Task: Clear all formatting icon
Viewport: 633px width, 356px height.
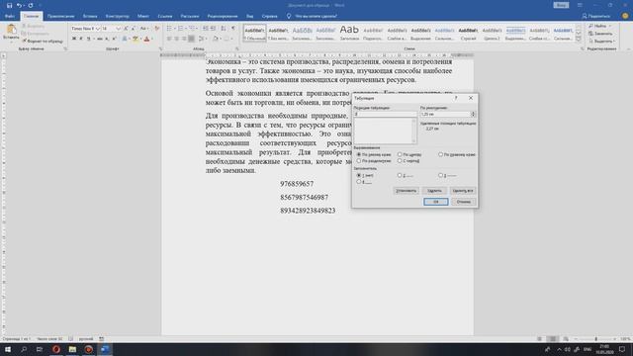Action: (157, 29)
